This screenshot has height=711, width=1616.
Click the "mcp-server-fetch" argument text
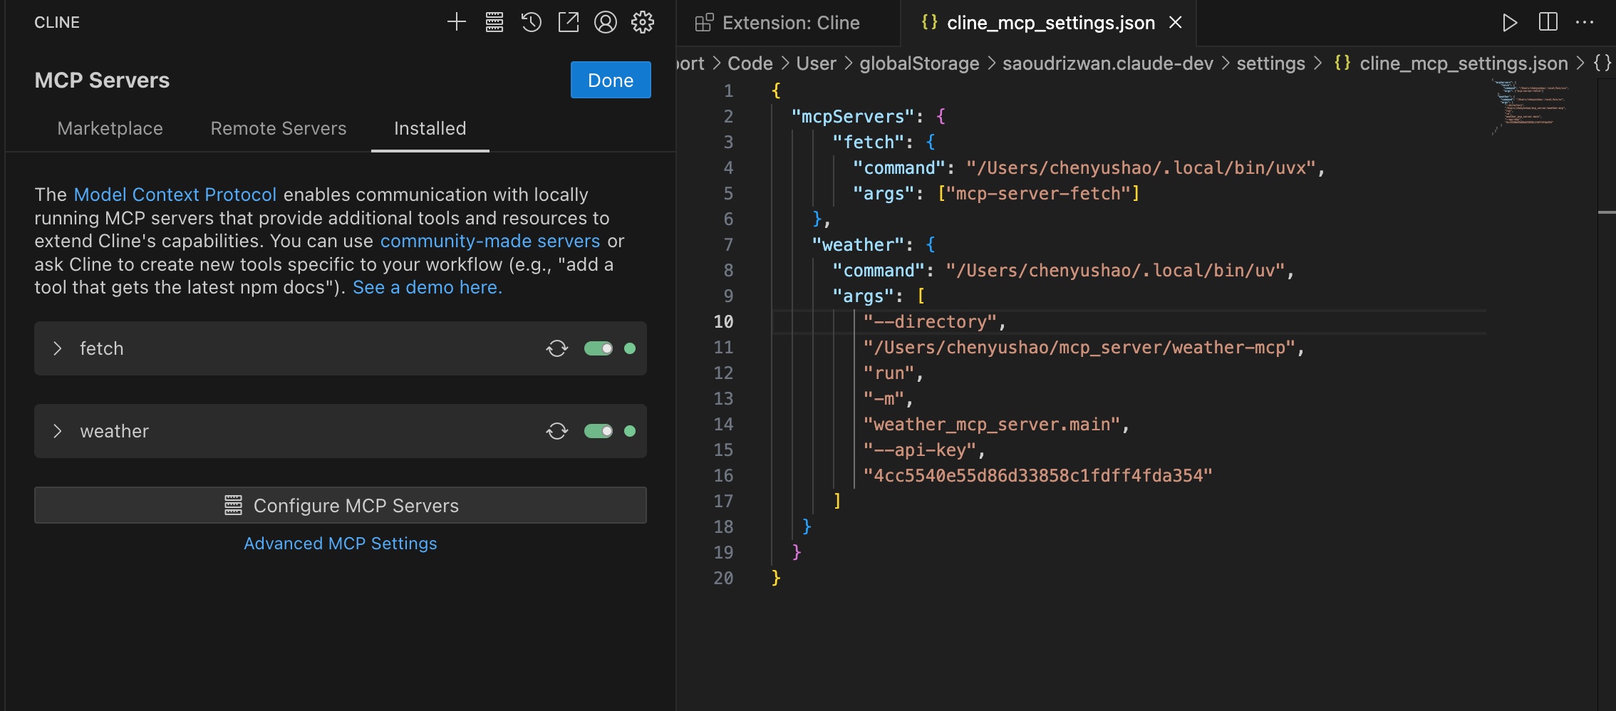click(x=1038, y=193)
